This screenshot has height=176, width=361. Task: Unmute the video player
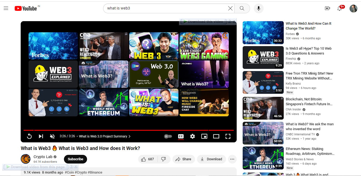click(x=53, y=136)
